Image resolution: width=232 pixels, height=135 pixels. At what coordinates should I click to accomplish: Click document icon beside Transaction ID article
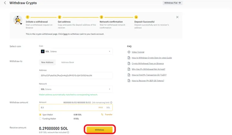(129, 75)
